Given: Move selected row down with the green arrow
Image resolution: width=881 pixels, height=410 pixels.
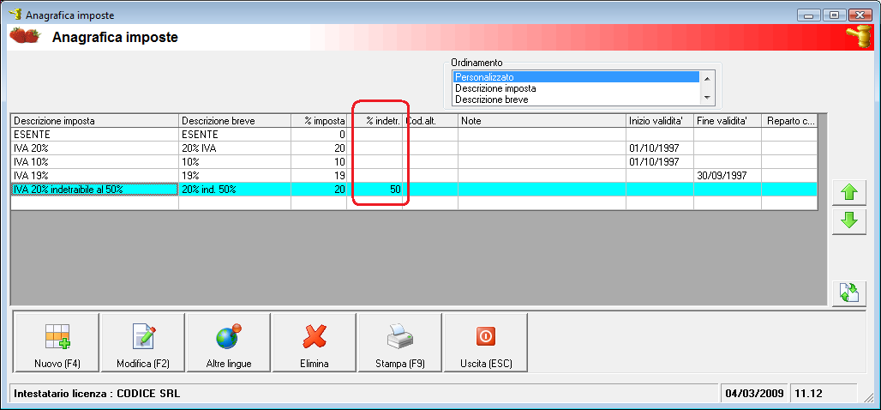Looking at the screenshot, I should tap(849, 221).
